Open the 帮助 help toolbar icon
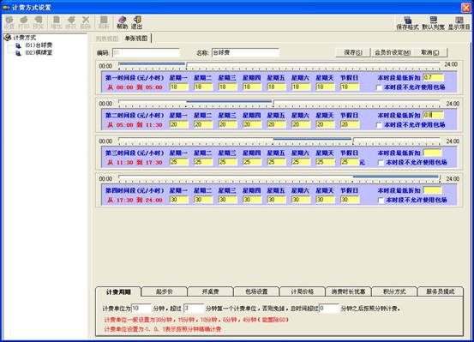The height and width of the screenshot is (342, 474). [x=122, y=22]
